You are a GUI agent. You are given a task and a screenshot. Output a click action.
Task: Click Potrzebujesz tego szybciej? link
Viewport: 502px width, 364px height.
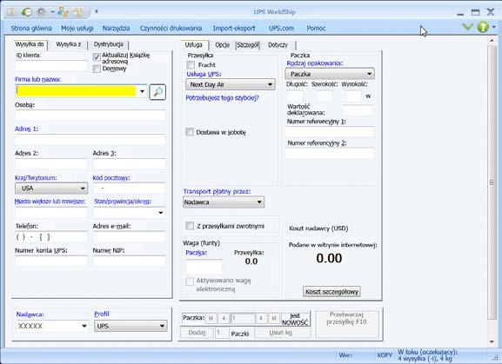(222, 98)
